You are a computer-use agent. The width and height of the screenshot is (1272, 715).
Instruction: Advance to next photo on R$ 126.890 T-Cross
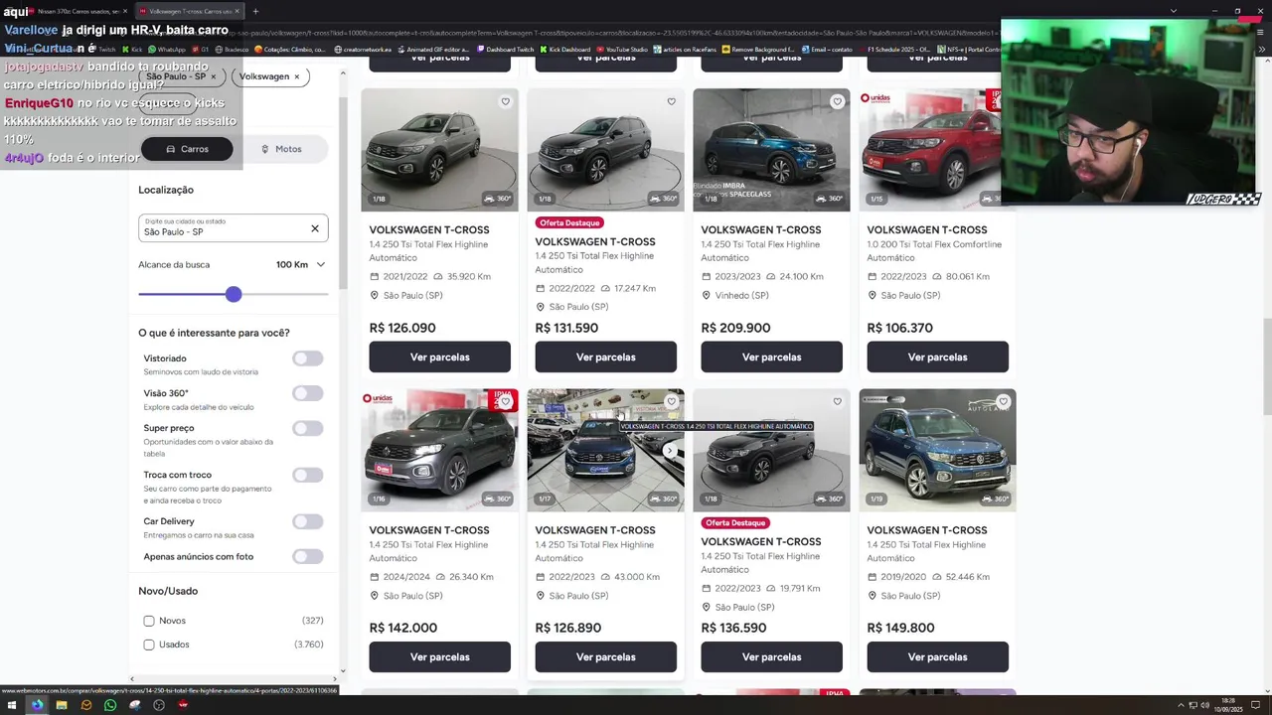(670, 451)
